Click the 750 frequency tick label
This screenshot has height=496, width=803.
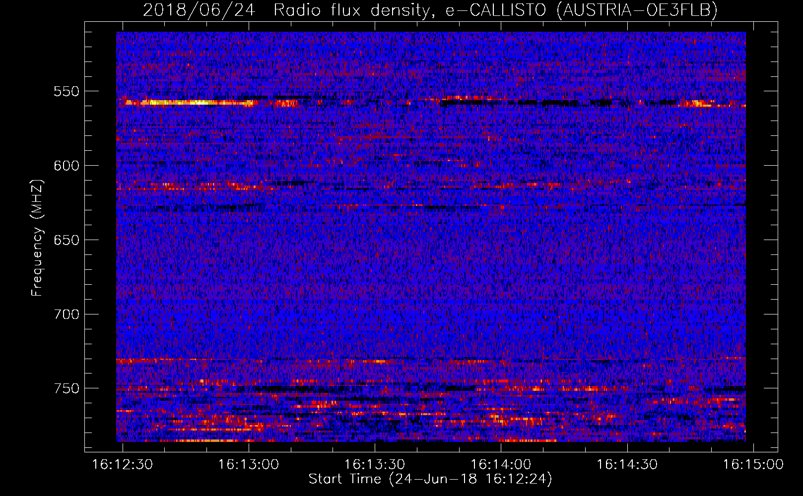tap(66, 388)
